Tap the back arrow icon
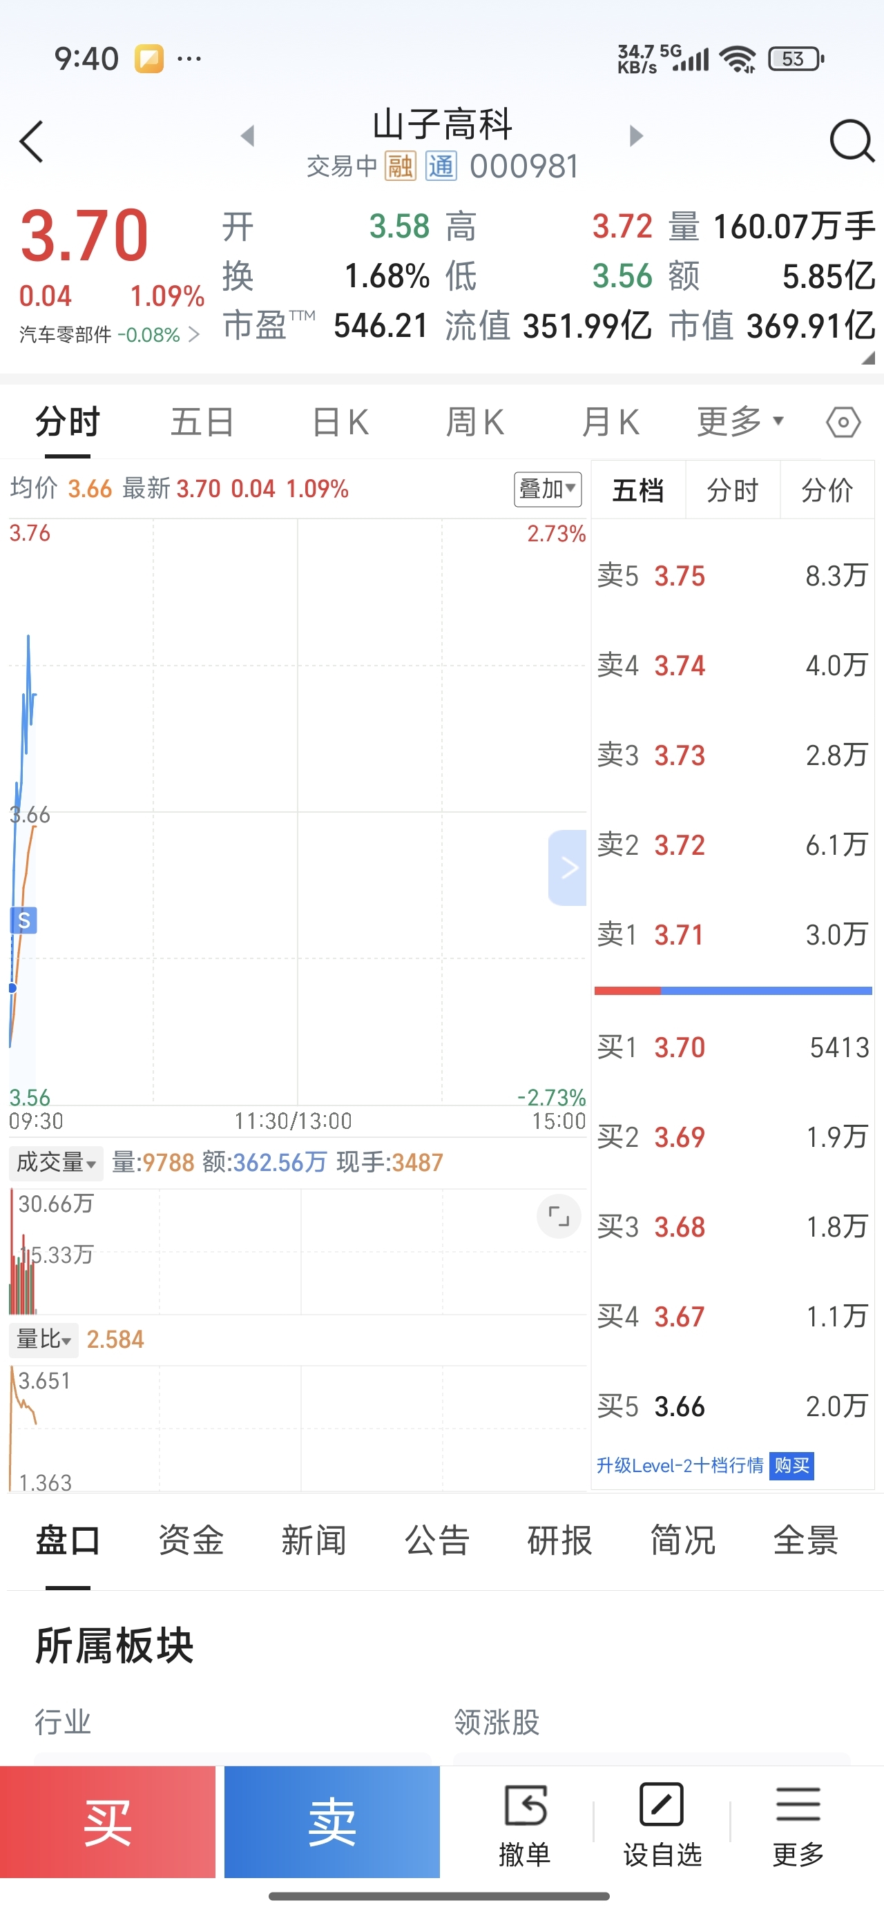 pos(32,141)
